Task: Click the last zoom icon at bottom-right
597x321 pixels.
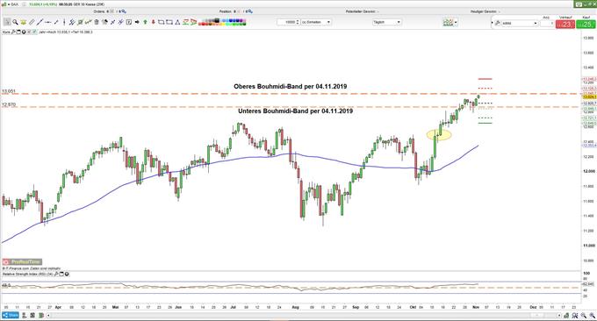Action: [x=593, y=315]
